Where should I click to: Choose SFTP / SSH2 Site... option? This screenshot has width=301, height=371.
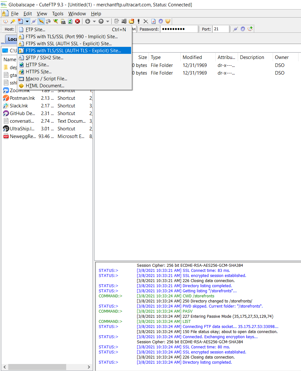[x=74, y=58]
